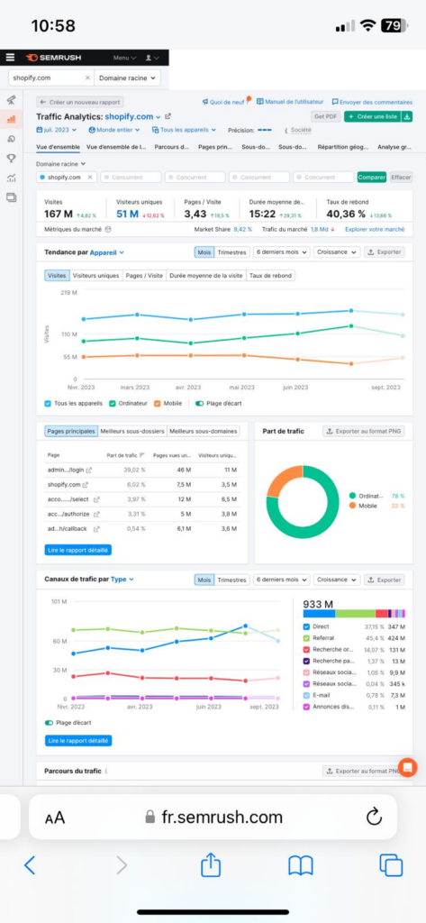Switch to the Pages prin... tab
The image size is (426, 923).
point(215,147)
